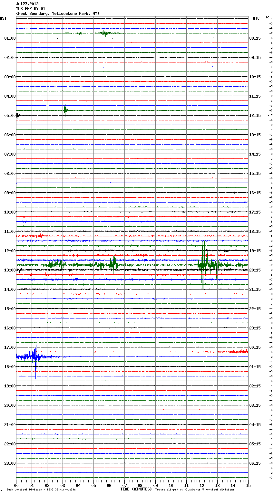Click the 12:15 UTC time label
This screenshot has width=274, height=494.
pyautogui.click(x=255, y=116)
